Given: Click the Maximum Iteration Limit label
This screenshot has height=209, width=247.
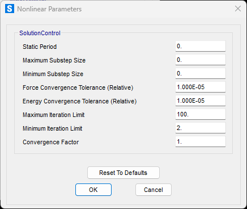Looking at the screenshot, I should tap(54, 115).
